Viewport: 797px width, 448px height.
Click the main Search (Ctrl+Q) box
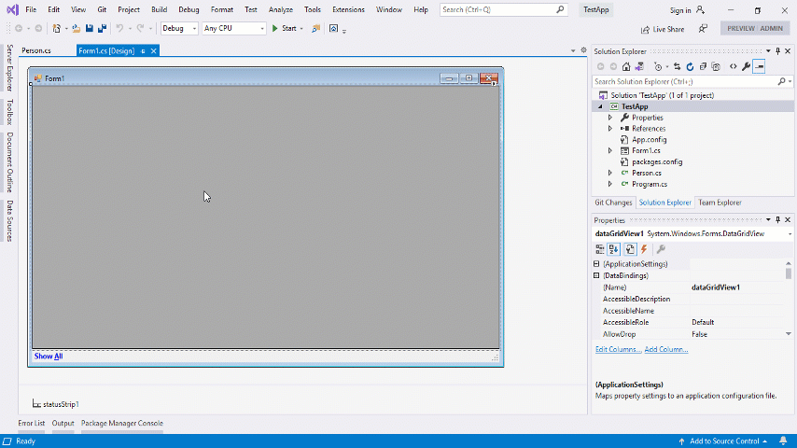click(x=503, y=9)
